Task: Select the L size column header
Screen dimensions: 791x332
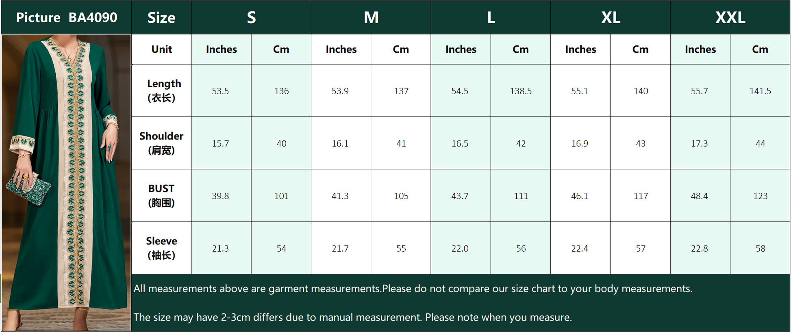Action: [491, 17]
